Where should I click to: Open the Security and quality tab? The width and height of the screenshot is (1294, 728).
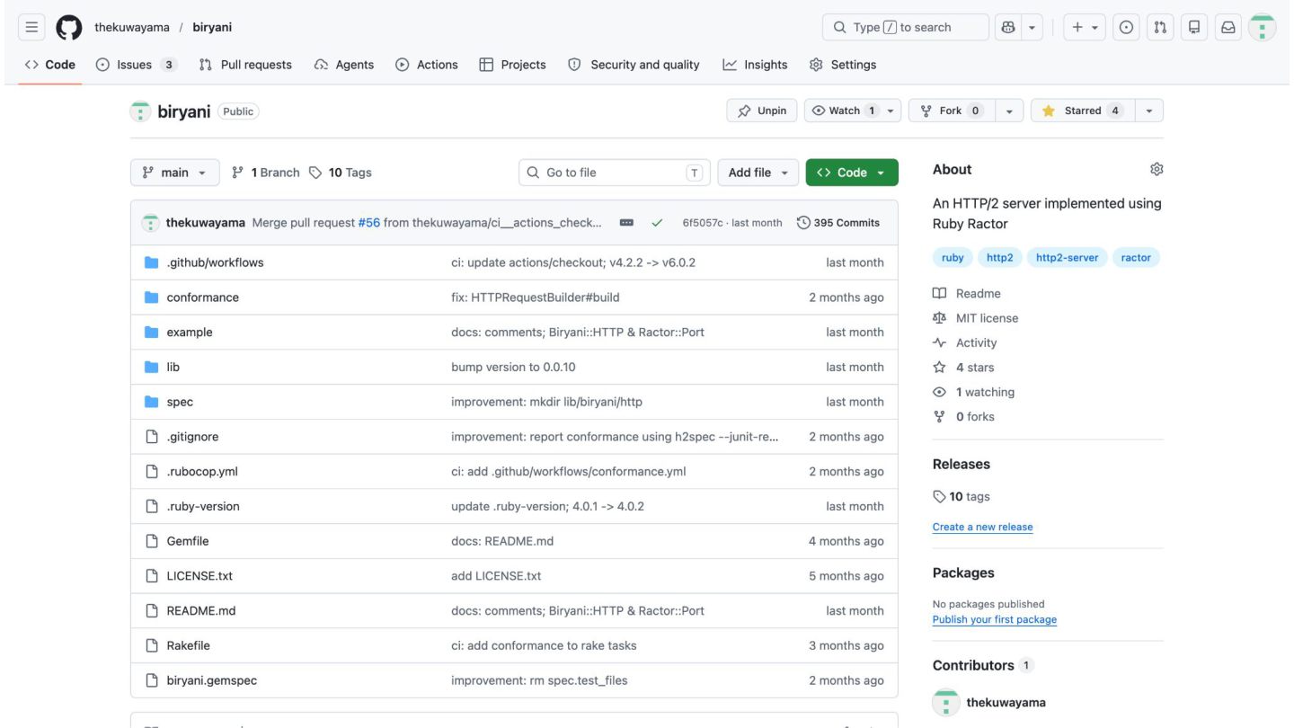point(634,65)
